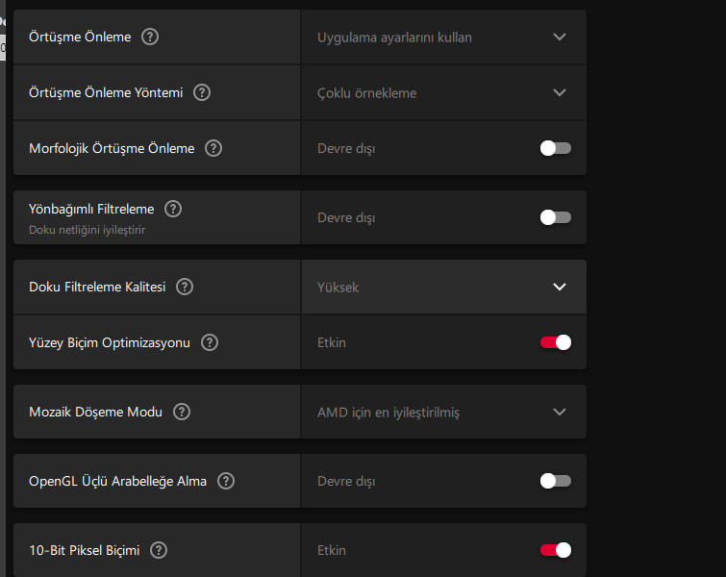
Task: Turn on Yönbağımlı Filtreleme switch
Action: (x=556, y=217)
